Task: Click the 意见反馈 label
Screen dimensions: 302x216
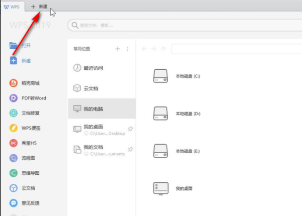Action: point(30,203)
